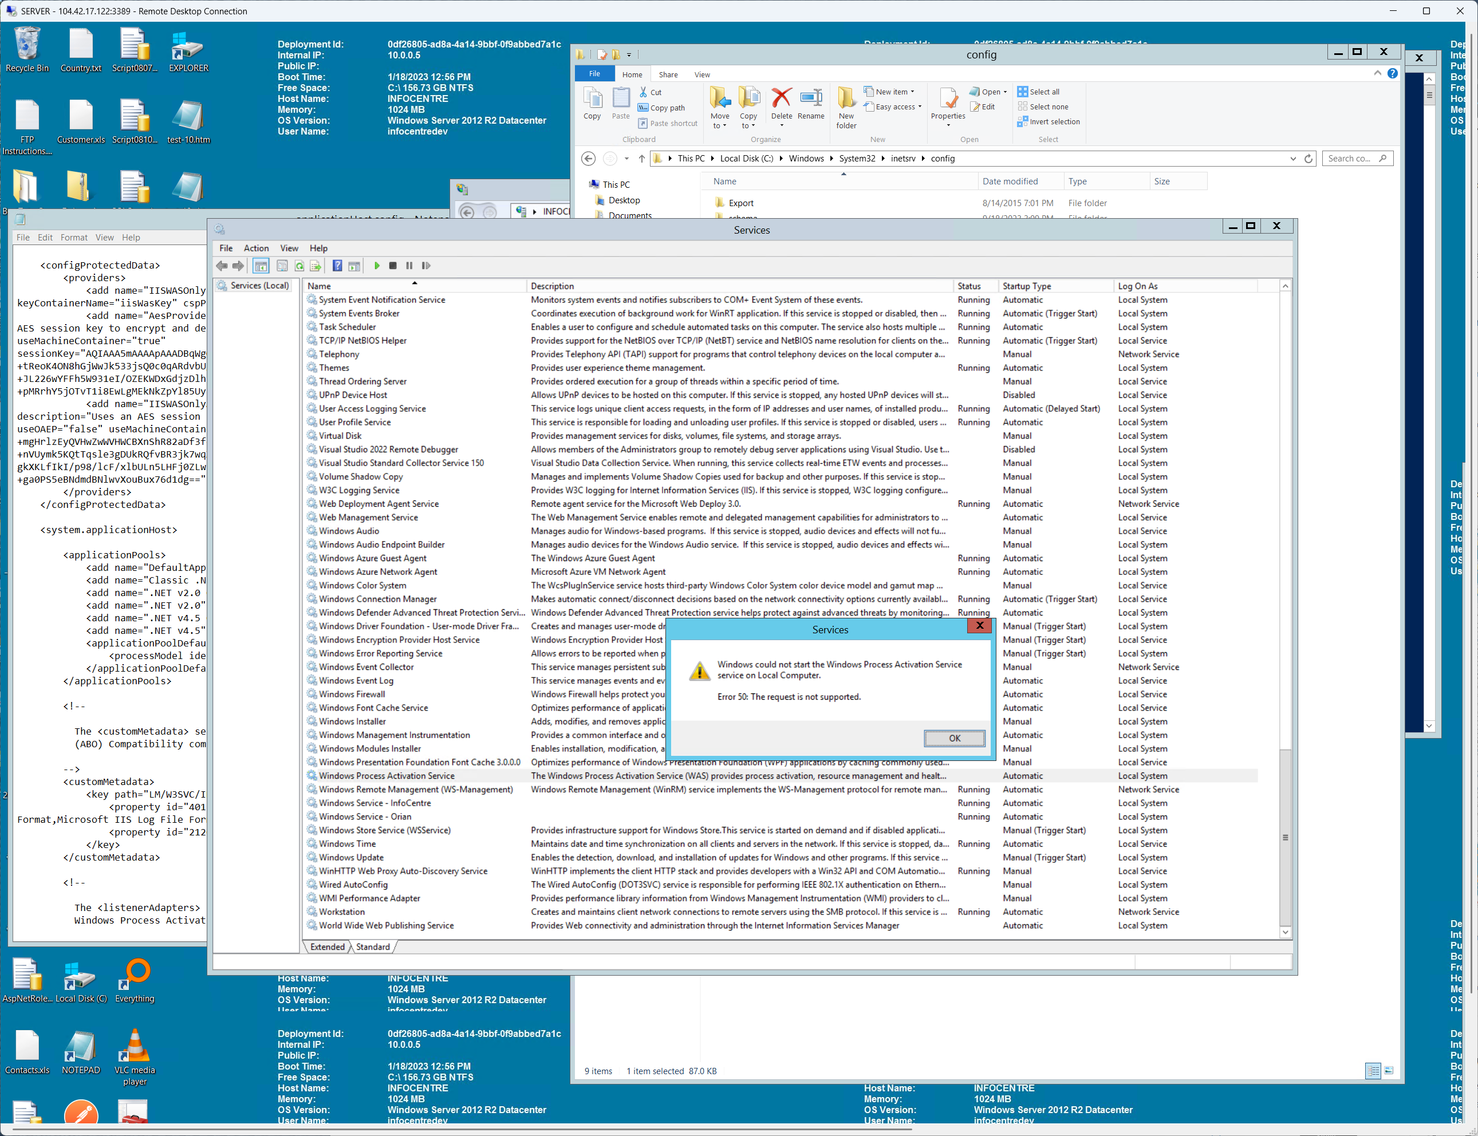Toggle Show/Hide Console Tree toolbar button
The width and height of the screenshot is (1478, 1136).
tap(261, 266)
